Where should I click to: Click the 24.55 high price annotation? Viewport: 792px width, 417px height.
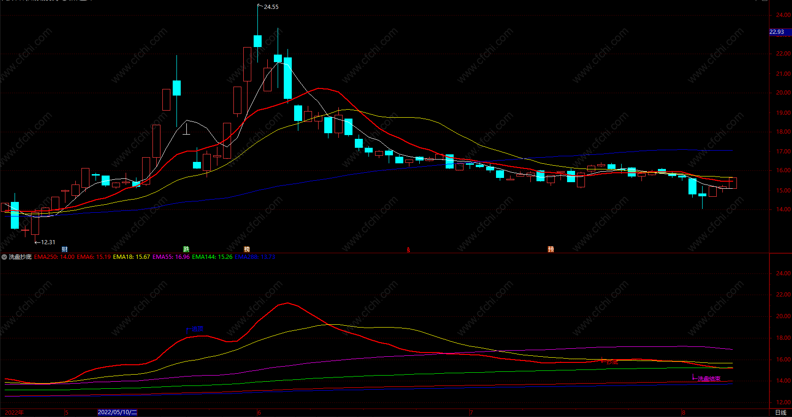pyautogui.click(x=271, y=7)
